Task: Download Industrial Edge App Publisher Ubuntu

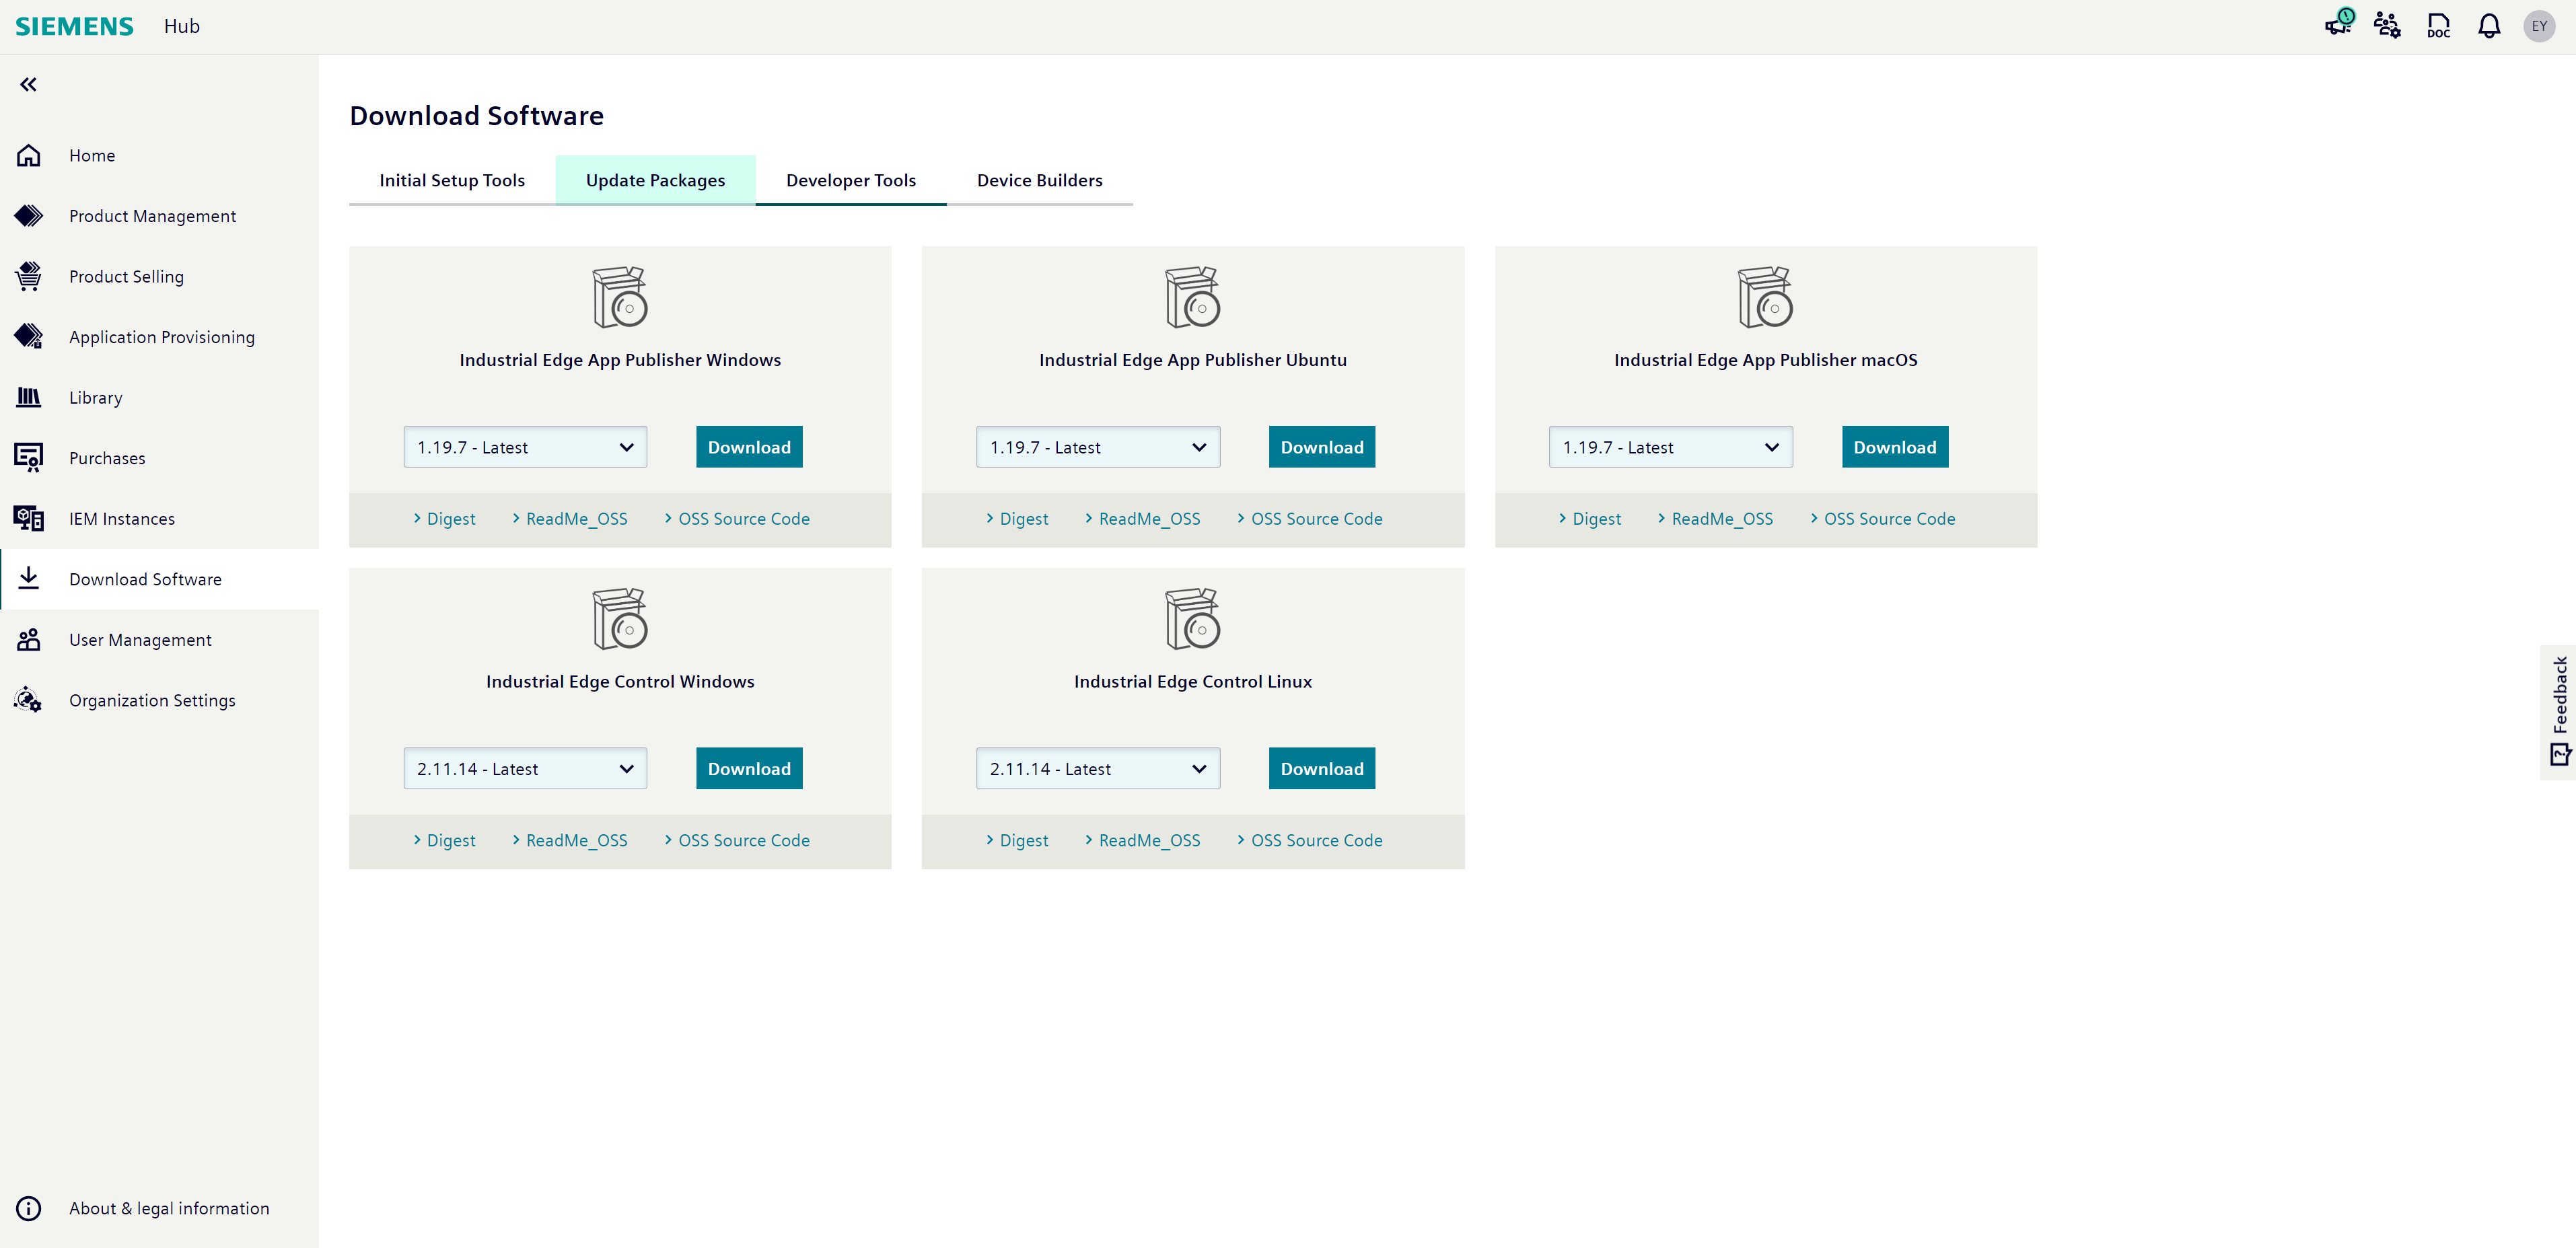Action: click(1322, 447)
